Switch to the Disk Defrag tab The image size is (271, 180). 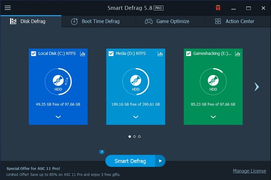click(x=31, y=21)
